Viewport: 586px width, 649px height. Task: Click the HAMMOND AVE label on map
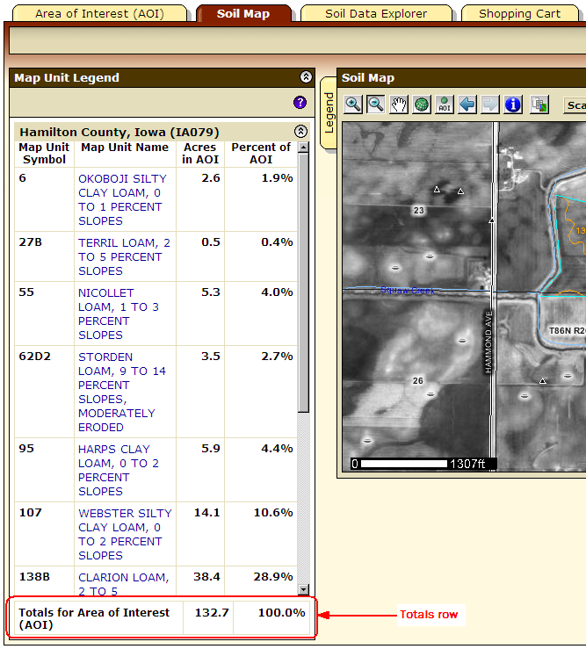pyautogui.click(x=488, y=342)
